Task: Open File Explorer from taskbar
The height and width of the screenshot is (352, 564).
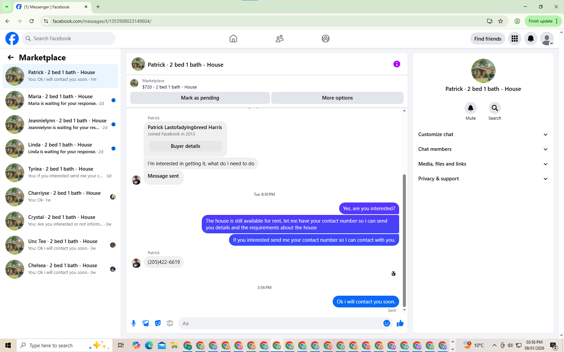Action: click(174, 345)
